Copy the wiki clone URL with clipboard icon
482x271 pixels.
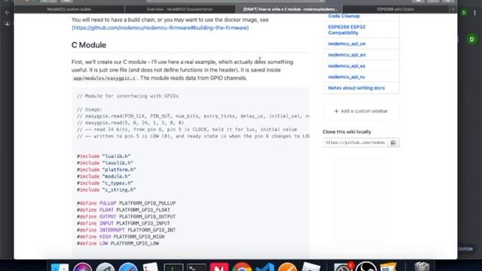pos(393,142)
